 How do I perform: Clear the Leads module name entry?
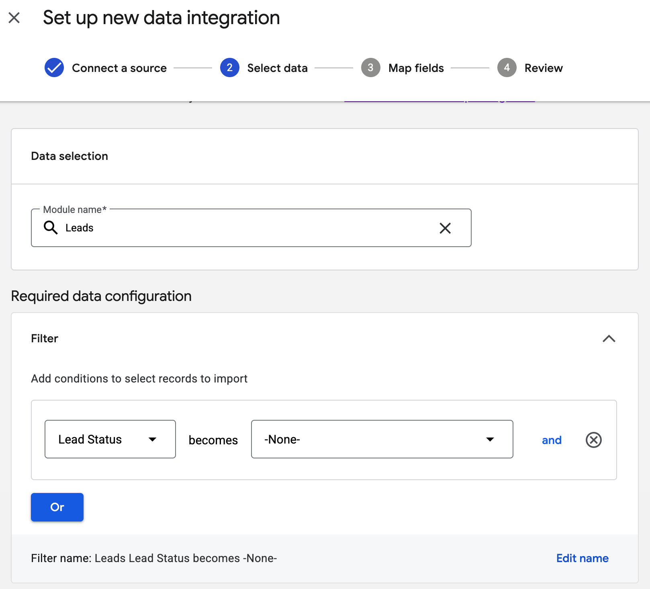click(x=445, y=228)
